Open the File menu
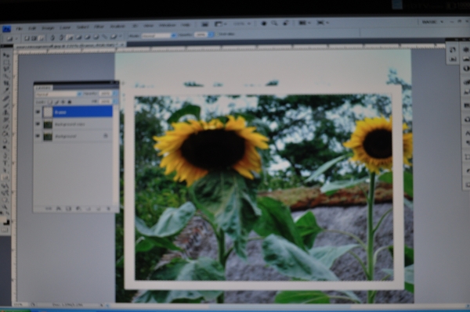Image resolution: width=470 pixels, height=312 pixels. (x=19, y=28)
